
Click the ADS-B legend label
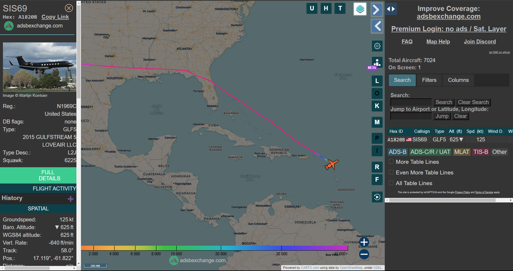pos(398,152)
